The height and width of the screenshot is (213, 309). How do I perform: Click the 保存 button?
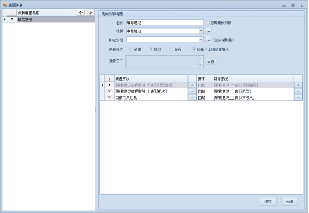click(268, 202)
